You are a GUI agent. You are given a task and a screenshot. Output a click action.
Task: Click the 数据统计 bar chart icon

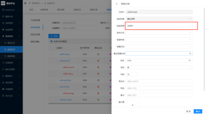[x=3, y=76]
